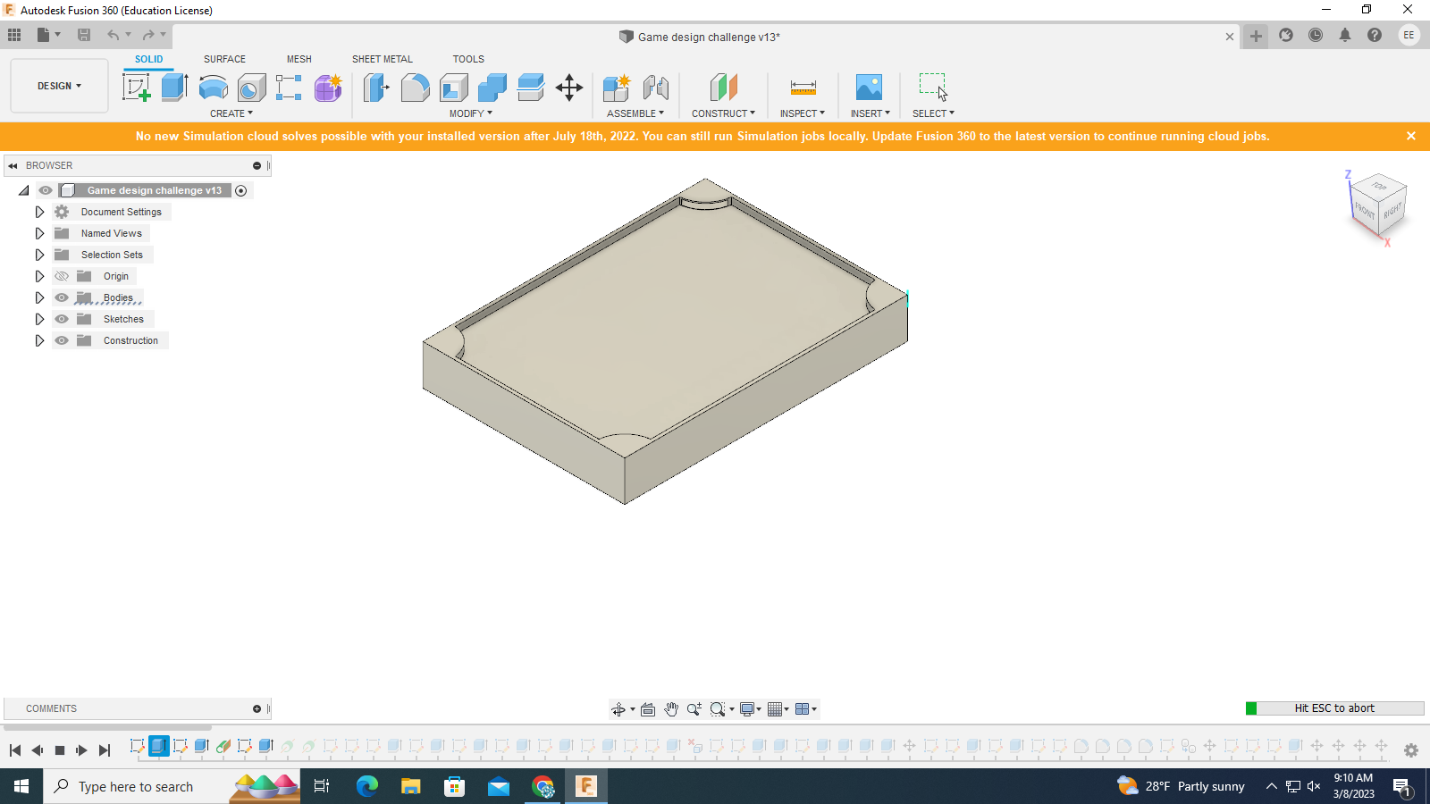Screen dimensions: 1430x804
Task: Select the Measure tool under Inspect
Action: pos(802,87)
